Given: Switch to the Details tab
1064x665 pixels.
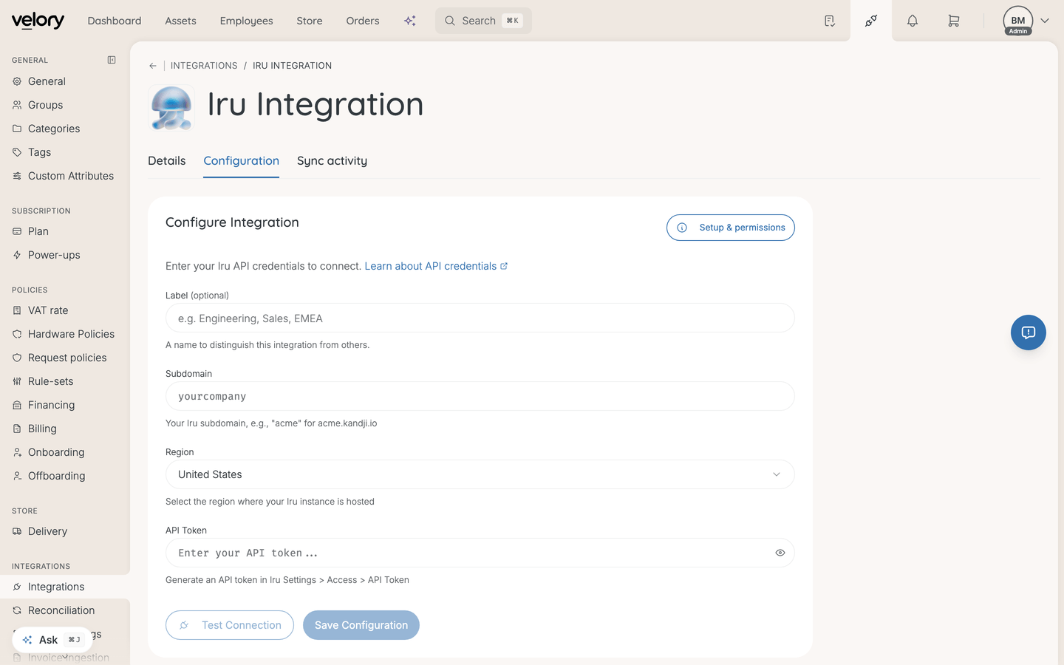Looking at the screenshot, I should (167, 161).
